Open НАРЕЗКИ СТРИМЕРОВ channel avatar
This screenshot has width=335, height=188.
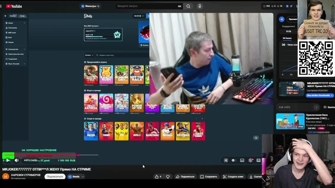pos(6,177)
